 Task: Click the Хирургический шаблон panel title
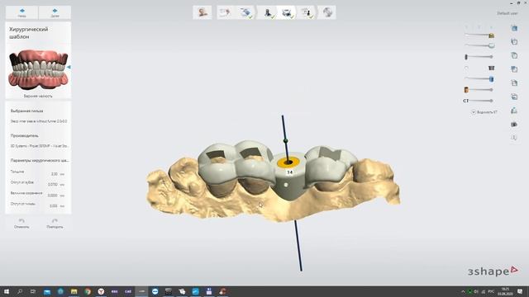[29, 33]
